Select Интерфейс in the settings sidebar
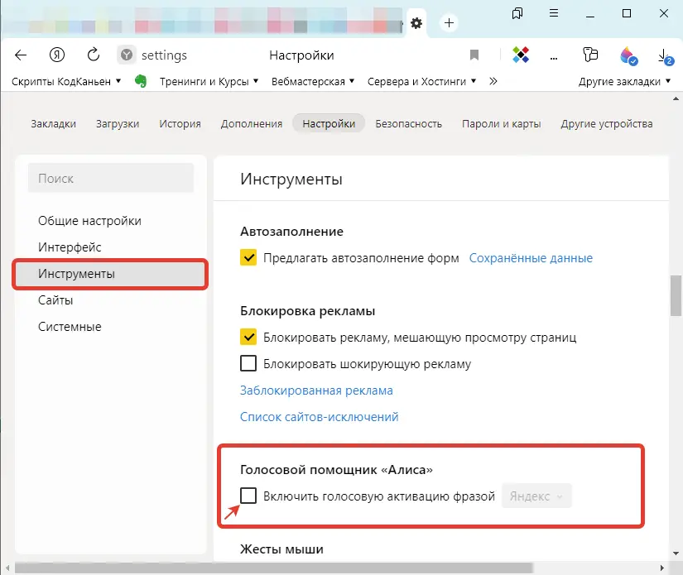683x575 pixels. click(x=70, y=247)
